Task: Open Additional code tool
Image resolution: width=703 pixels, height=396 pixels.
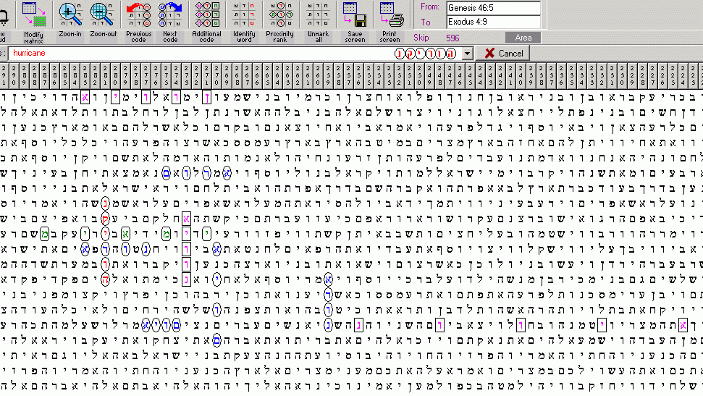Action: [206, 22]
